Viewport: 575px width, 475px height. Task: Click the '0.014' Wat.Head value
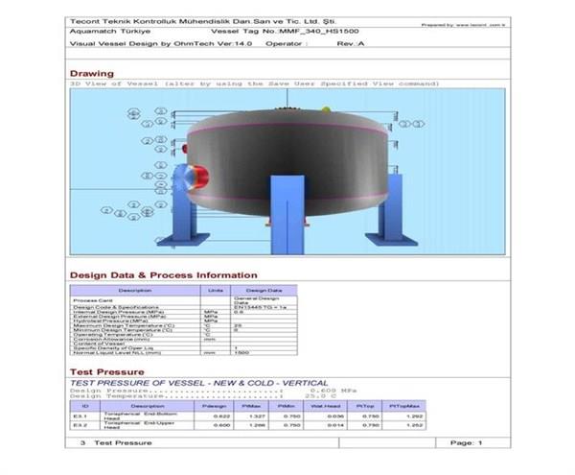coord(335,425)
